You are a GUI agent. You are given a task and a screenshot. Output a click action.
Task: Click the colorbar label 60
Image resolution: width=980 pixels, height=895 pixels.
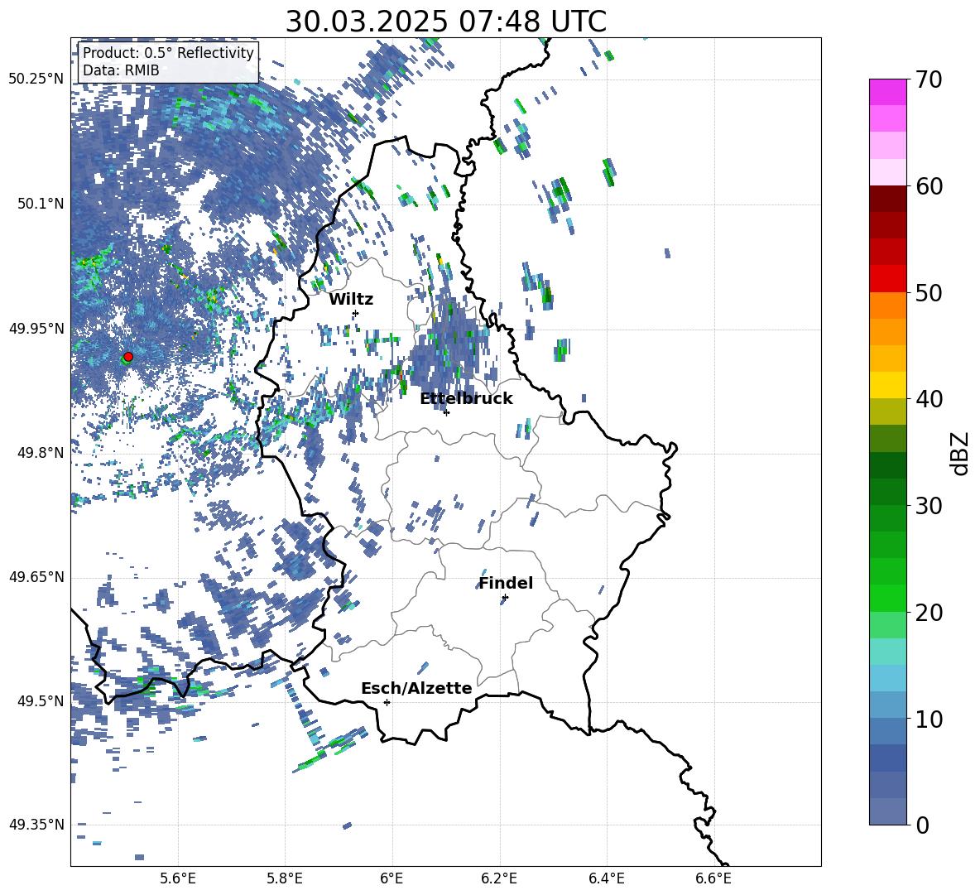pos(929,186)
